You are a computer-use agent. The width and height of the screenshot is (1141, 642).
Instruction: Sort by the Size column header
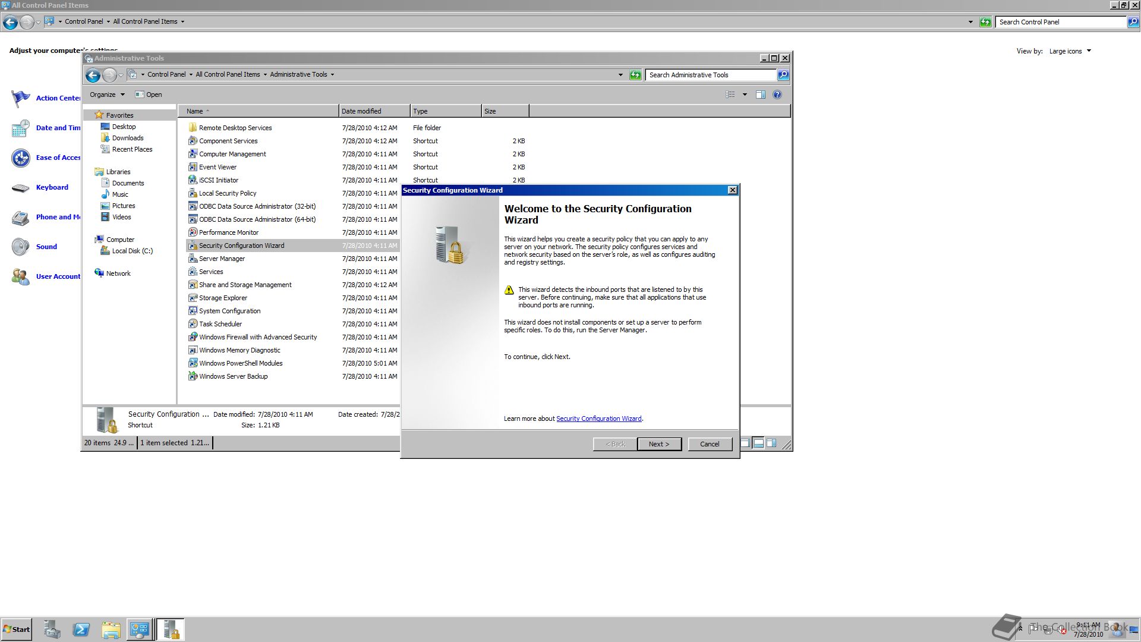(x=505, y=111)
